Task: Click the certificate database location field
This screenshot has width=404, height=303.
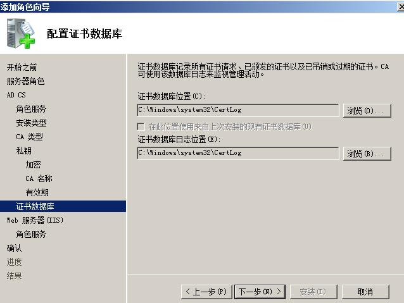Action: click(238, 110)
